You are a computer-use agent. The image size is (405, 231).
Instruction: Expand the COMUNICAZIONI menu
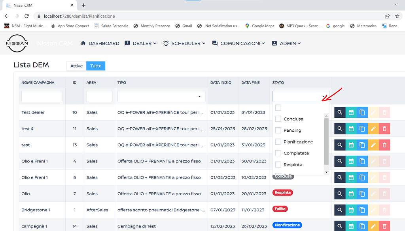pos(238,43)
